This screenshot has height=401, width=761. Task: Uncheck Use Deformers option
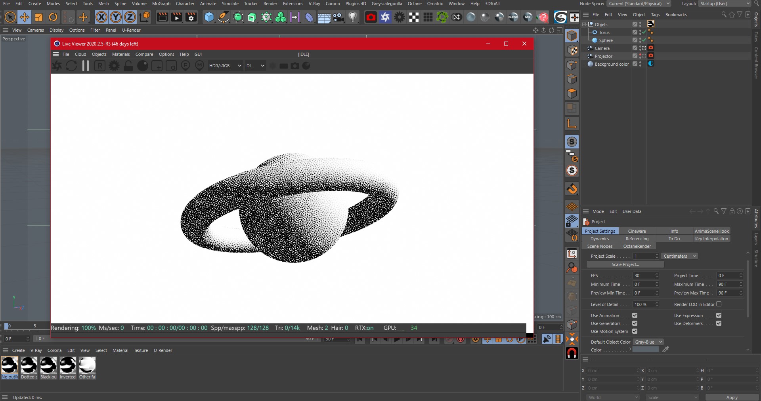719,323
